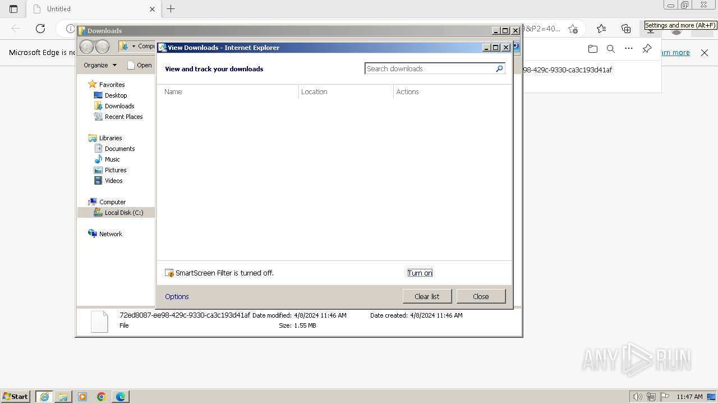Open Action Center flag icon
Image resolution: width=718 pixels, height=404 pixels.
coord(664,397)
